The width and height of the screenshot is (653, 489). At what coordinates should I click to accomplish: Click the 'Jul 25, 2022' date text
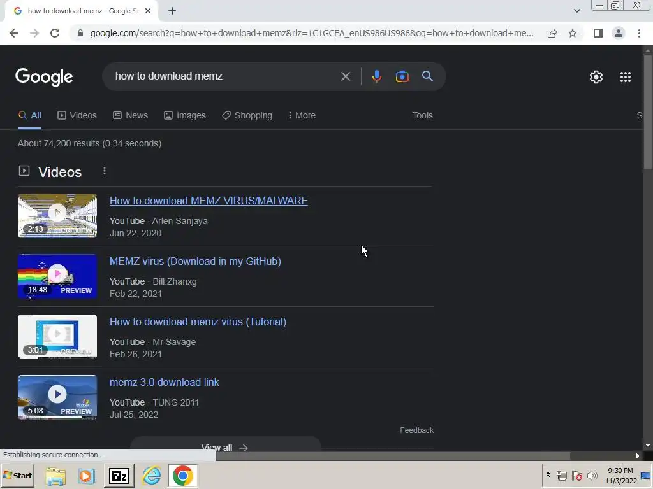pos(134,415)
